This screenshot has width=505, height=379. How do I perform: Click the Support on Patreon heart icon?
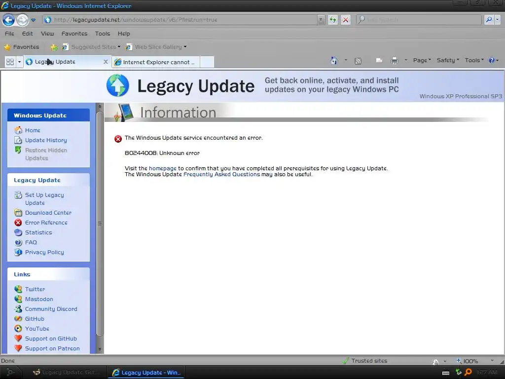pyautogui.click(x=18, y=348)
